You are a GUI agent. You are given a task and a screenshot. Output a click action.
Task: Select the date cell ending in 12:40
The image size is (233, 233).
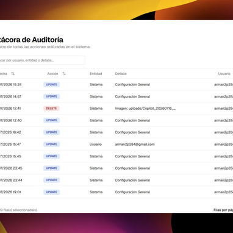[x=10, y=120]
